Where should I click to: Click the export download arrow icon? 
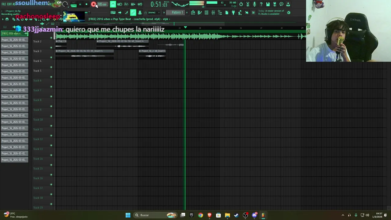coord(288,4)
